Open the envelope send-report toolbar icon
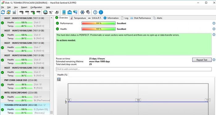This screenshot has width=216, height=115. (x=69, y=12)
